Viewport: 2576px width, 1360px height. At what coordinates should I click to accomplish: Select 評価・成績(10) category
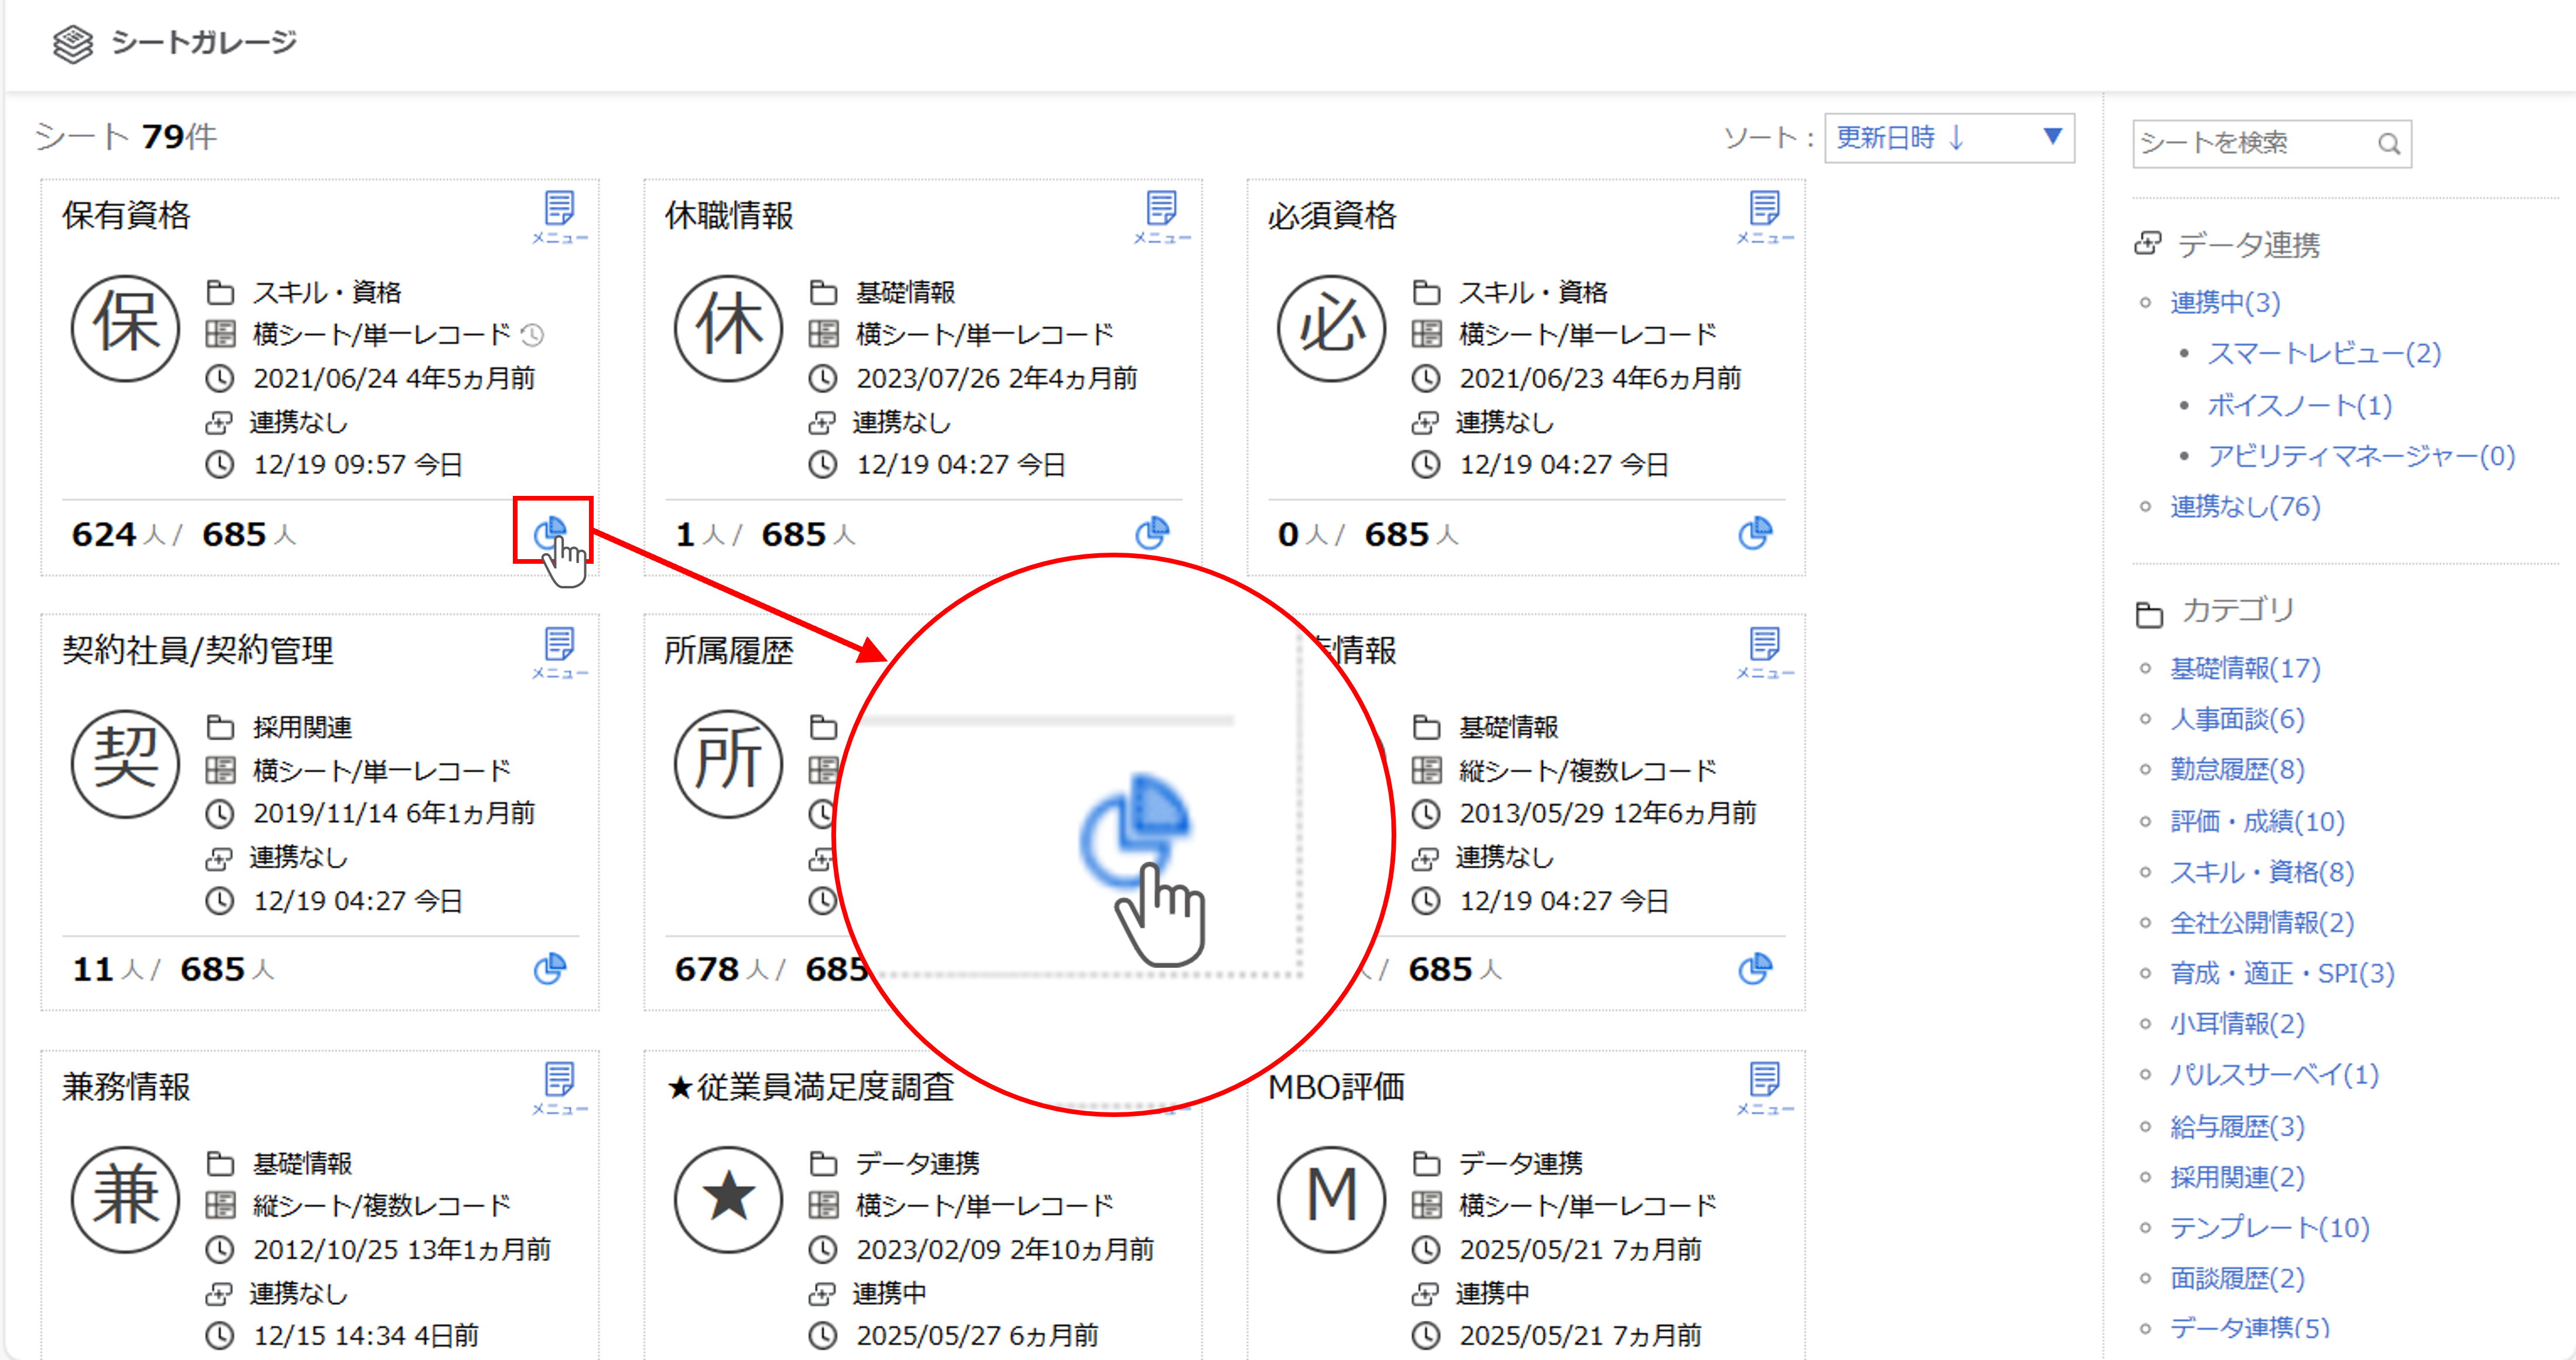pyautogui.click(x=2256, y=821)
